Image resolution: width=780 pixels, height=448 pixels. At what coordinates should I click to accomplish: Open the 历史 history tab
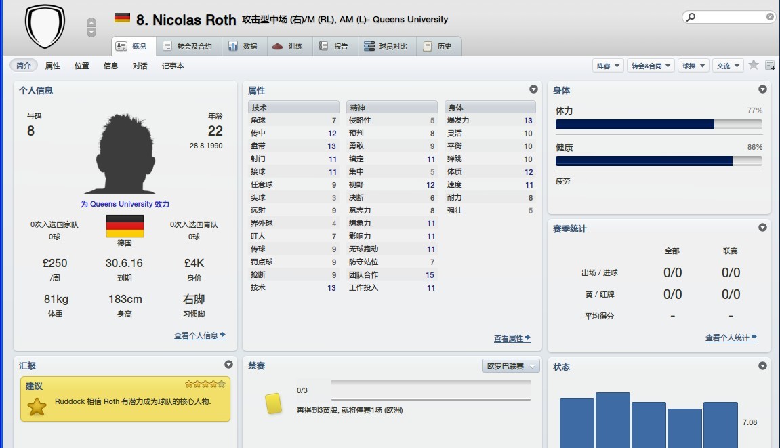tap(438, 46)
